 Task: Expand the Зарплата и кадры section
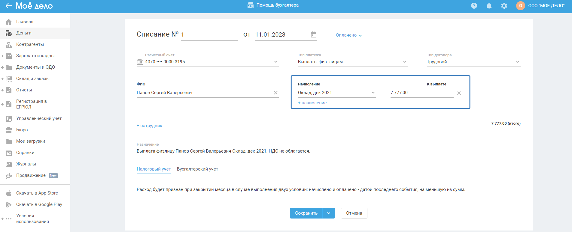(x=2, y=56)
